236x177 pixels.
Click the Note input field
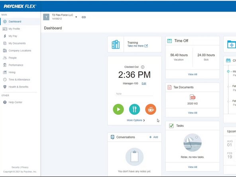(134, 94)
